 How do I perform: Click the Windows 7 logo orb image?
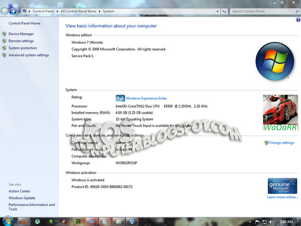point(274,61)
